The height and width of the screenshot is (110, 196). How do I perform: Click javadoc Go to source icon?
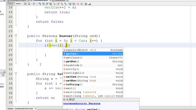tap(73, 100)
